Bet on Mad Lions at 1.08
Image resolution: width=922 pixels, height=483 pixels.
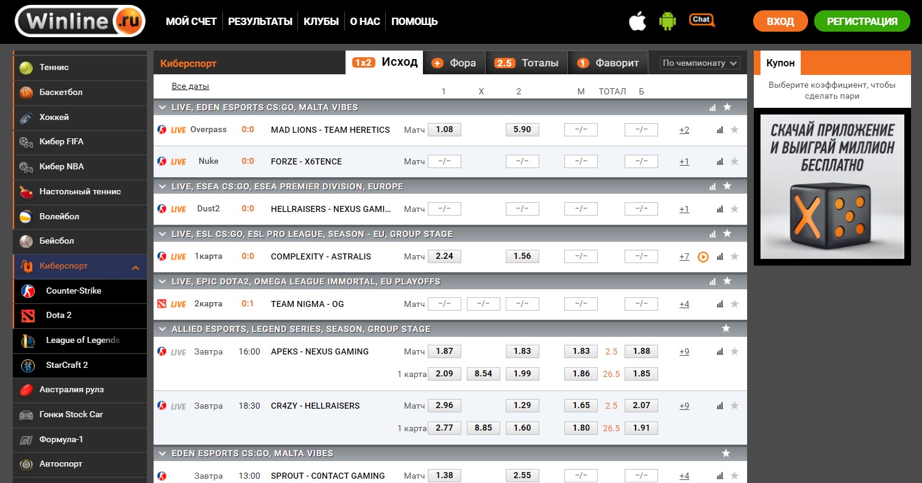(444, 130)
